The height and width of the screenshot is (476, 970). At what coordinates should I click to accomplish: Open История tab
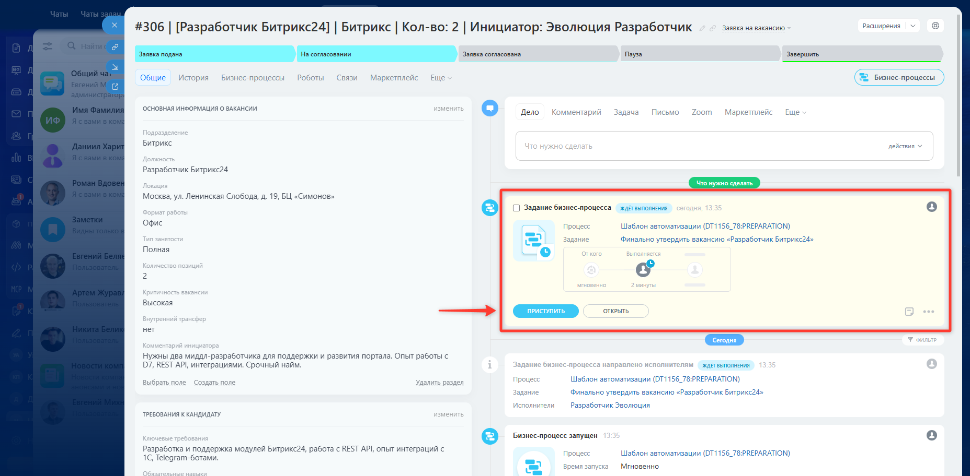193,78
